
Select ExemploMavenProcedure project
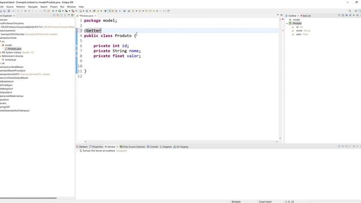(12, 70)
